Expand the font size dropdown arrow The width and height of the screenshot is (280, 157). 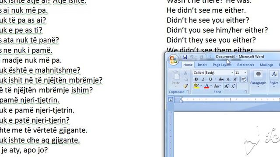click(245, 73)
